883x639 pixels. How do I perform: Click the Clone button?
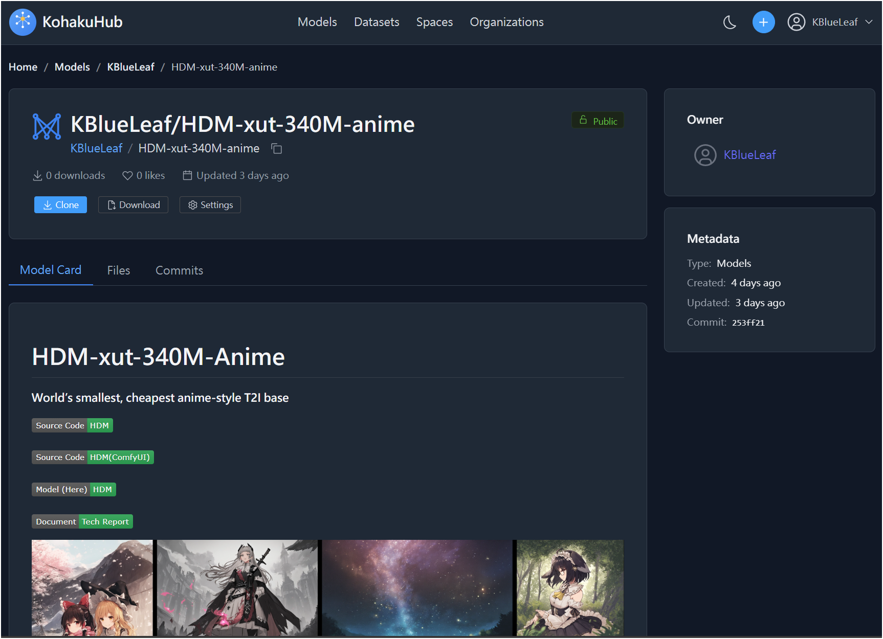point(60,205)
